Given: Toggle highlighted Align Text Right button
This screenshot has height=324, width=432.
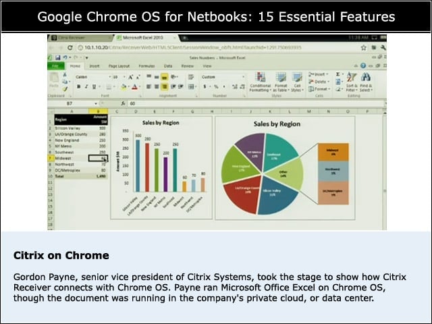Looking at the screenshot, I should 165,86.
